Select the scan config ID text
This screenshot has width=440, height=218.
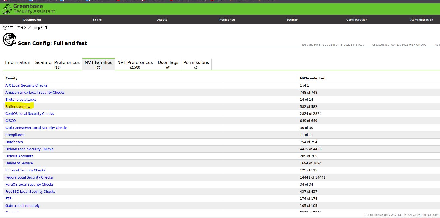click(333, 45)
